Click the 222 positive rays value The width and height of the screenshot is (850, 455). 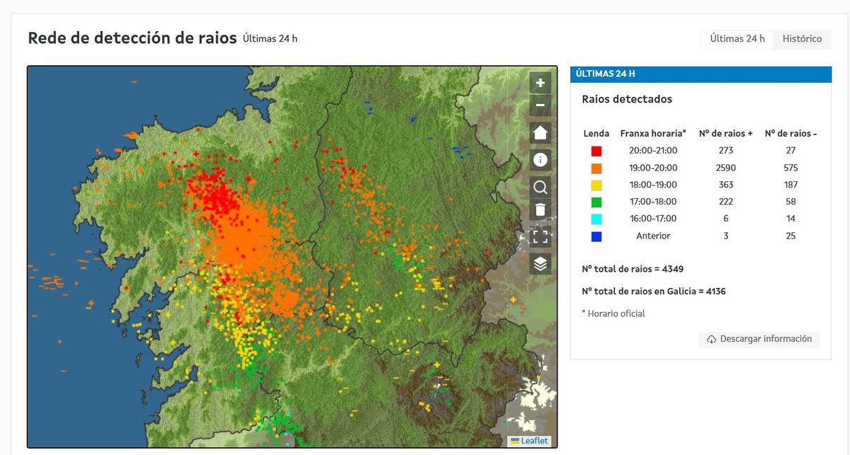click(x=726, y=202)
